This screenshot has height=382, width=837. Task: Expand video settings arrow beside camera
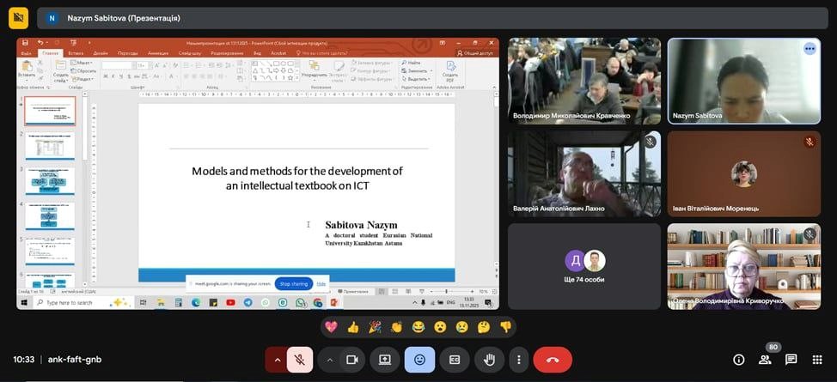[329, 360]
